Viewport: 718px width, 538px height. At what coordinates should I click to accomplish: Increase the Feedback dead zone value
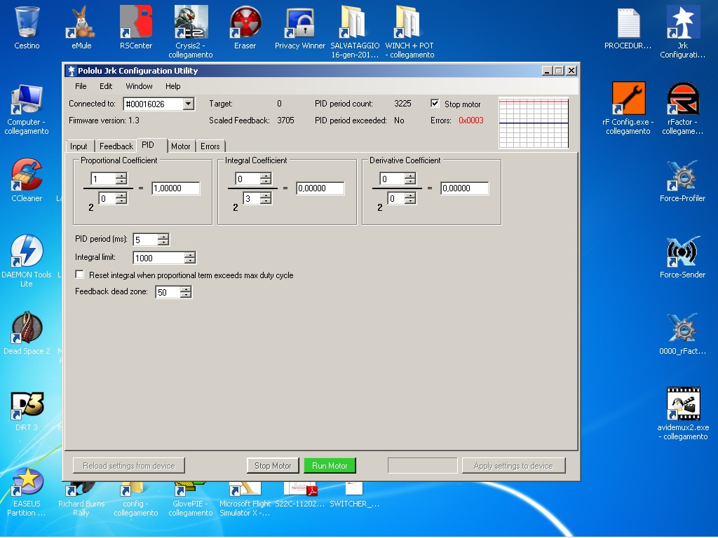pyautogui.click(x=185, y=289)
